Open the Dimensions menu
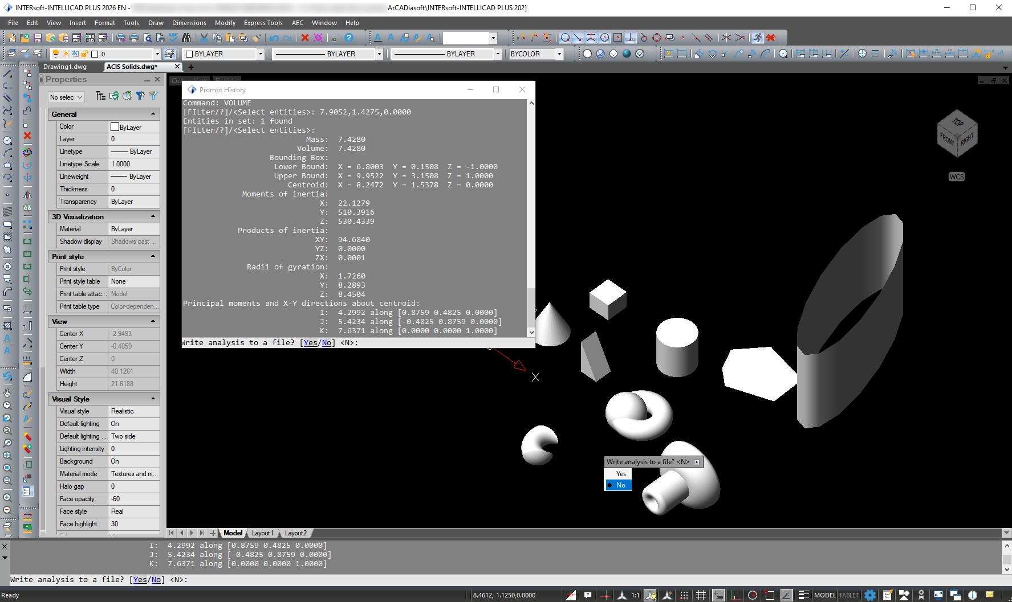Image resolution: width=1012 pixels, height=602 pixels. click(x=189, y=23)
